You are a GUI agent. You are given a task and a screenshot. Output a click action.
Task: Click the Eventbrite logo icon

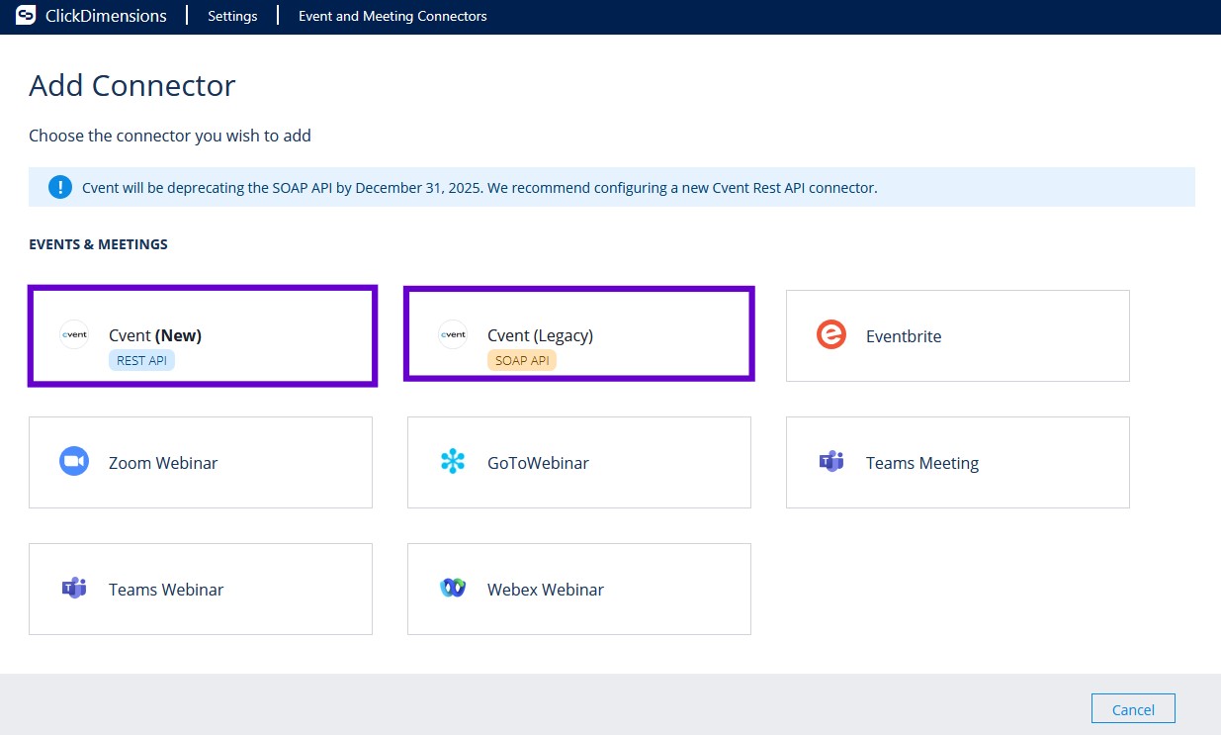point(831,335)
